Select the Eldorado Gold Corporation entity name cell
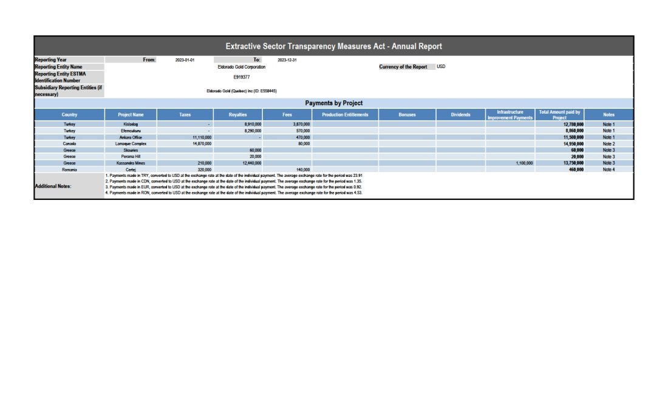The image size is (668, 406). point(241,67)
